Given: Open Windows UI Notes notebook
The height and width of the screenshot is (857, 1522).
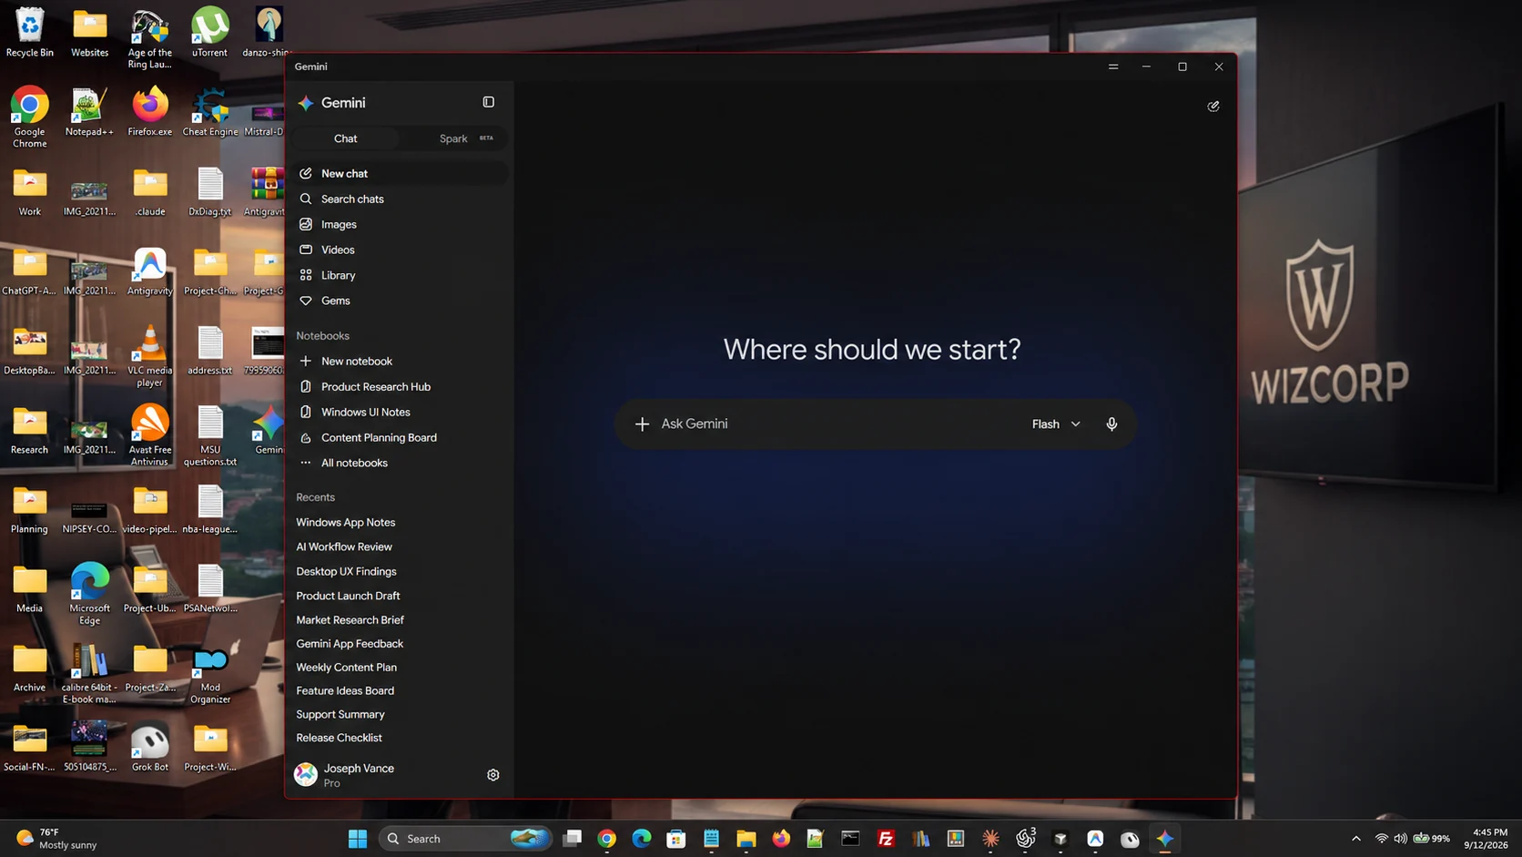Looking at the screenshot, I should click(x=400, y=412).
